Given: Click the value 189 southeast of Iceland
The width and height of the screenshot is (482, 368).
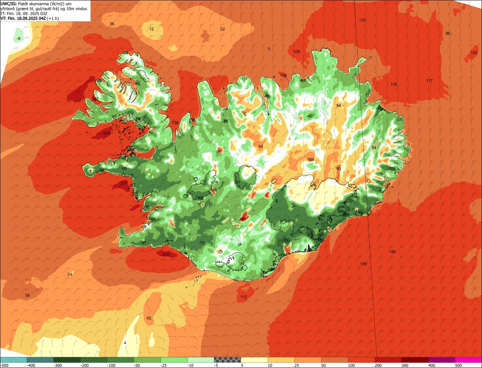Looking at the screenshot, I should 363,264.
